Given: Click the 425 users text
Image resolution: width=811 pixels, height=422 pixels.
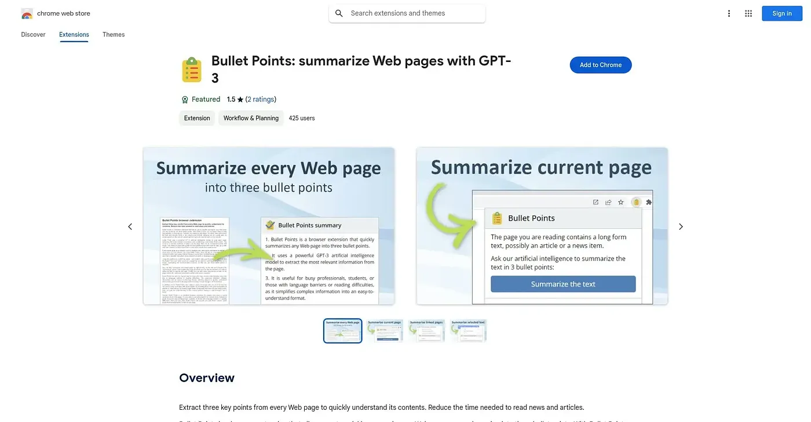Looking at the screenshot, I should tap(302, 118).
